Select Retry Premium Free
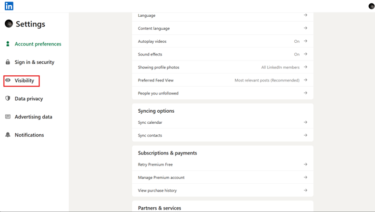The image size is (375, 212). (223, 165)
